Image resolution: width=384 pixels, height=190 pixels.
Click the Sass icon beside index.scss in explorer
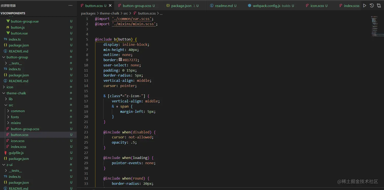[8, 147]
